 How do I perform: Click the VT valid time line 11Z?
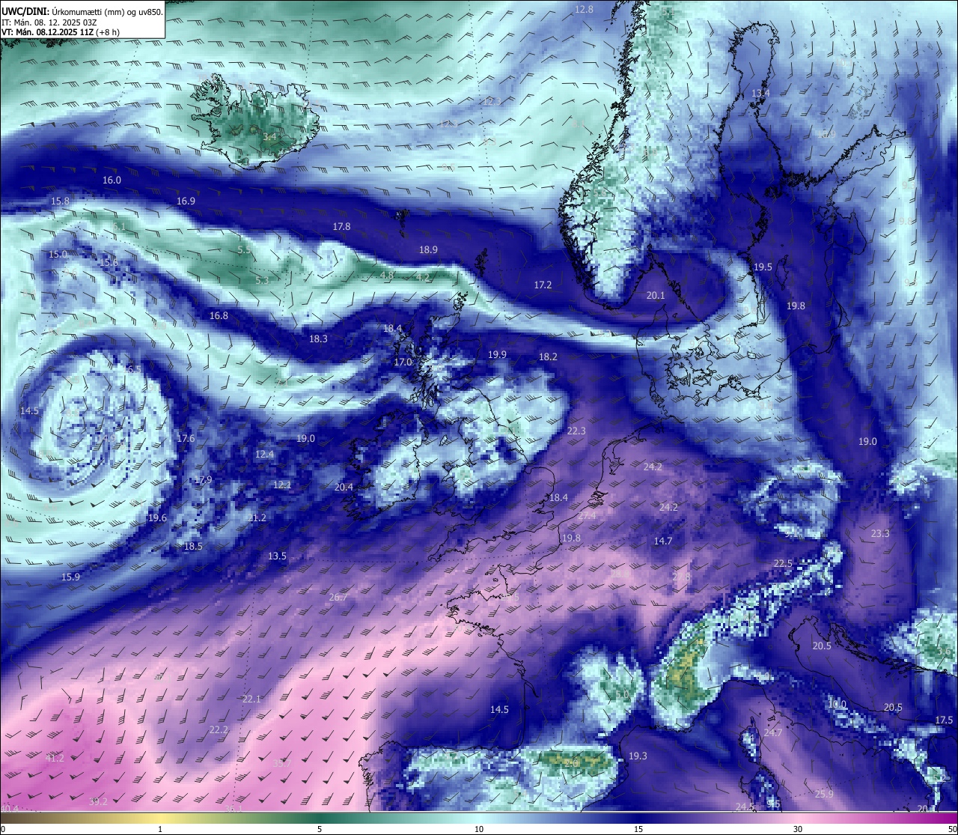click(61, 32)
